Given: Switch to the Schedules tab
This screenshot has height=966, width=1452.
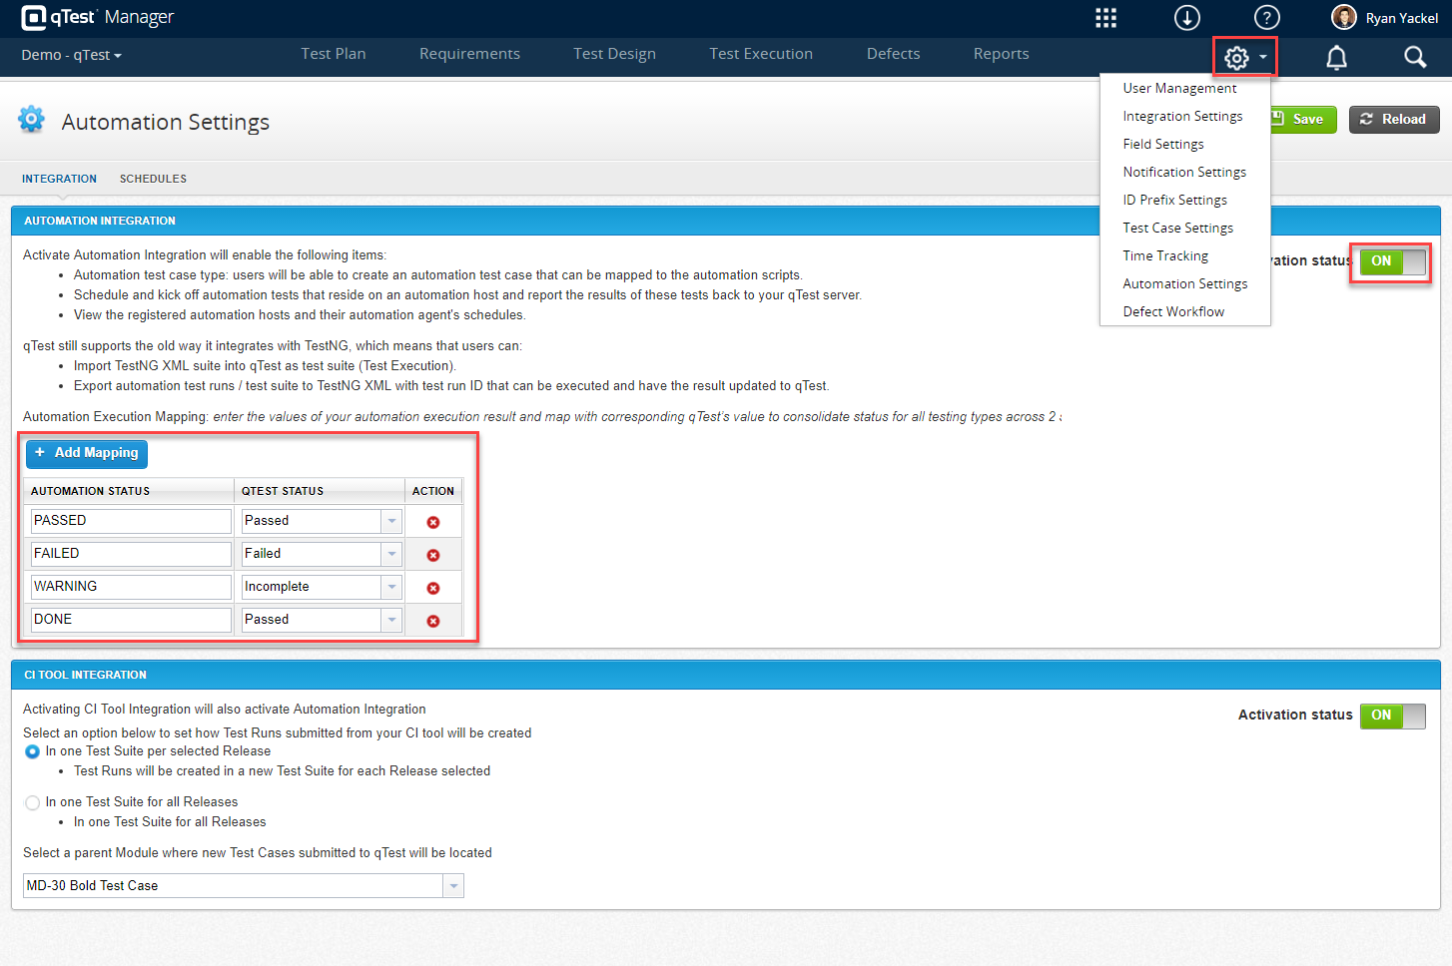Looking at the screenshot, I should pos(153,179).
